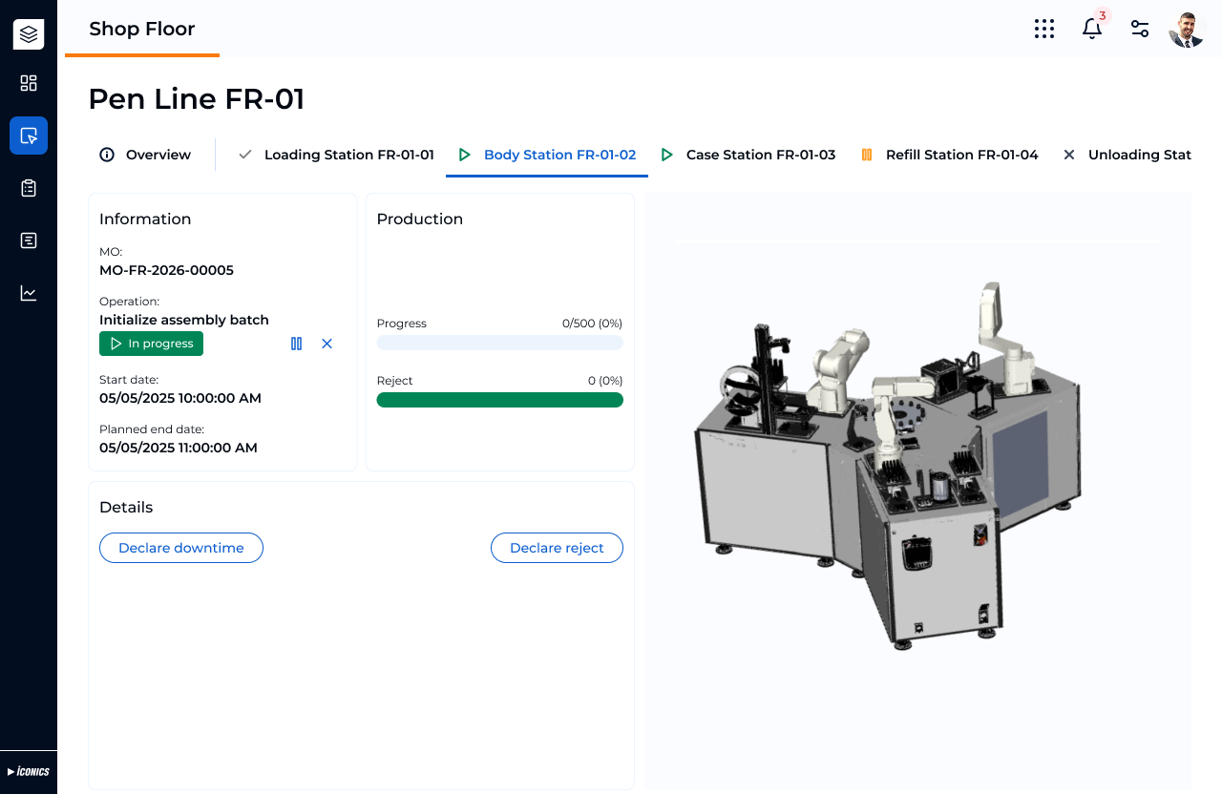The image size is (1222, 794).
Task: Select the Body Station FR-01-02 tab
Action: [547, 155]
